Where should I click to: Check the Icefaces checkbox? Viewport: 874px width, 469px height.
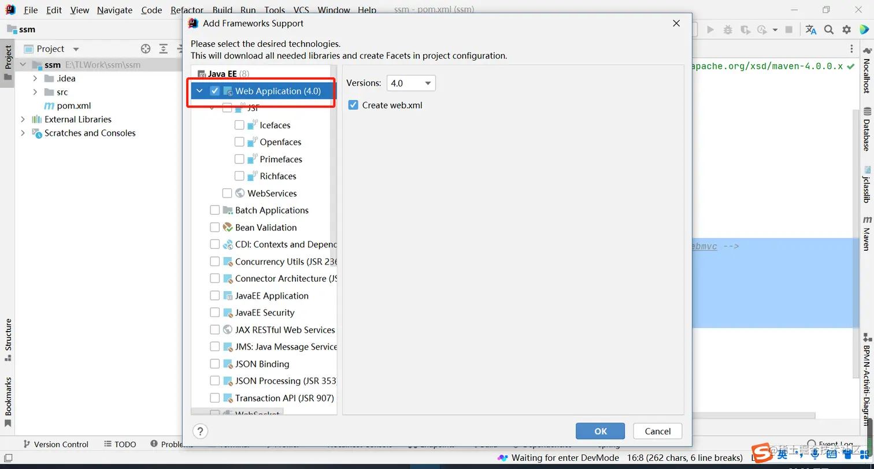239,125
